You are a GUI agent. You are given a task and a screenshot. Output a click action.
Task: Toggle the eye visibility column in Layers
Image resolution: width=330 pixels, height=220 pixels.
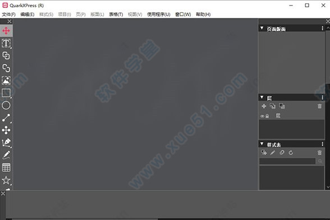tap(262, 116)
